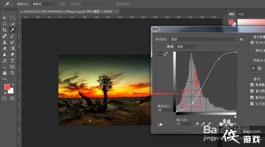Select the Lasso tool
Image resolution: width=265 pixels, height=147 pixels.
[x=5, y=24]
